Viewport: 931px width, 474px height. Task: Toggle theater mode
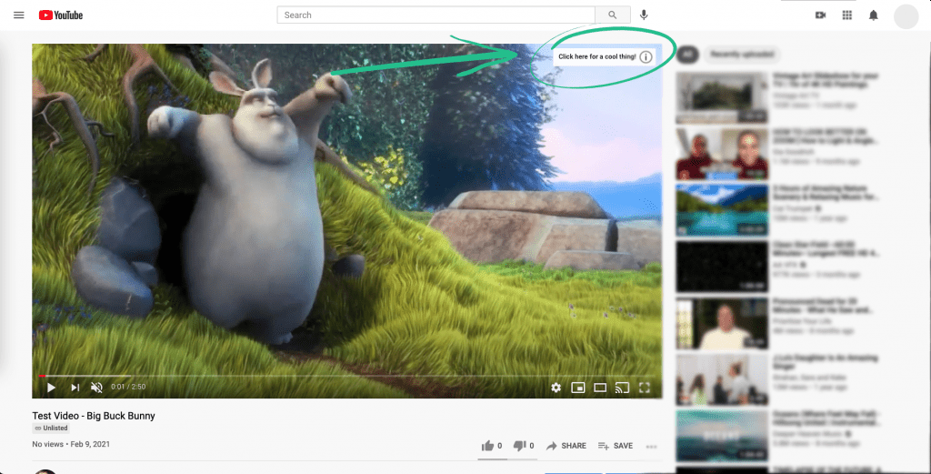[600, 388]
